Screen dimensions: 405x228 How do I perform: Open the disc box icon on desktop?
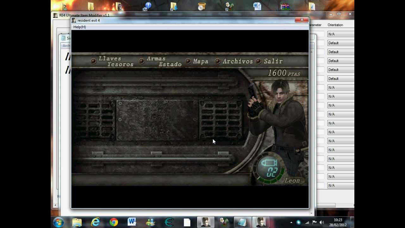click(202, 6)
